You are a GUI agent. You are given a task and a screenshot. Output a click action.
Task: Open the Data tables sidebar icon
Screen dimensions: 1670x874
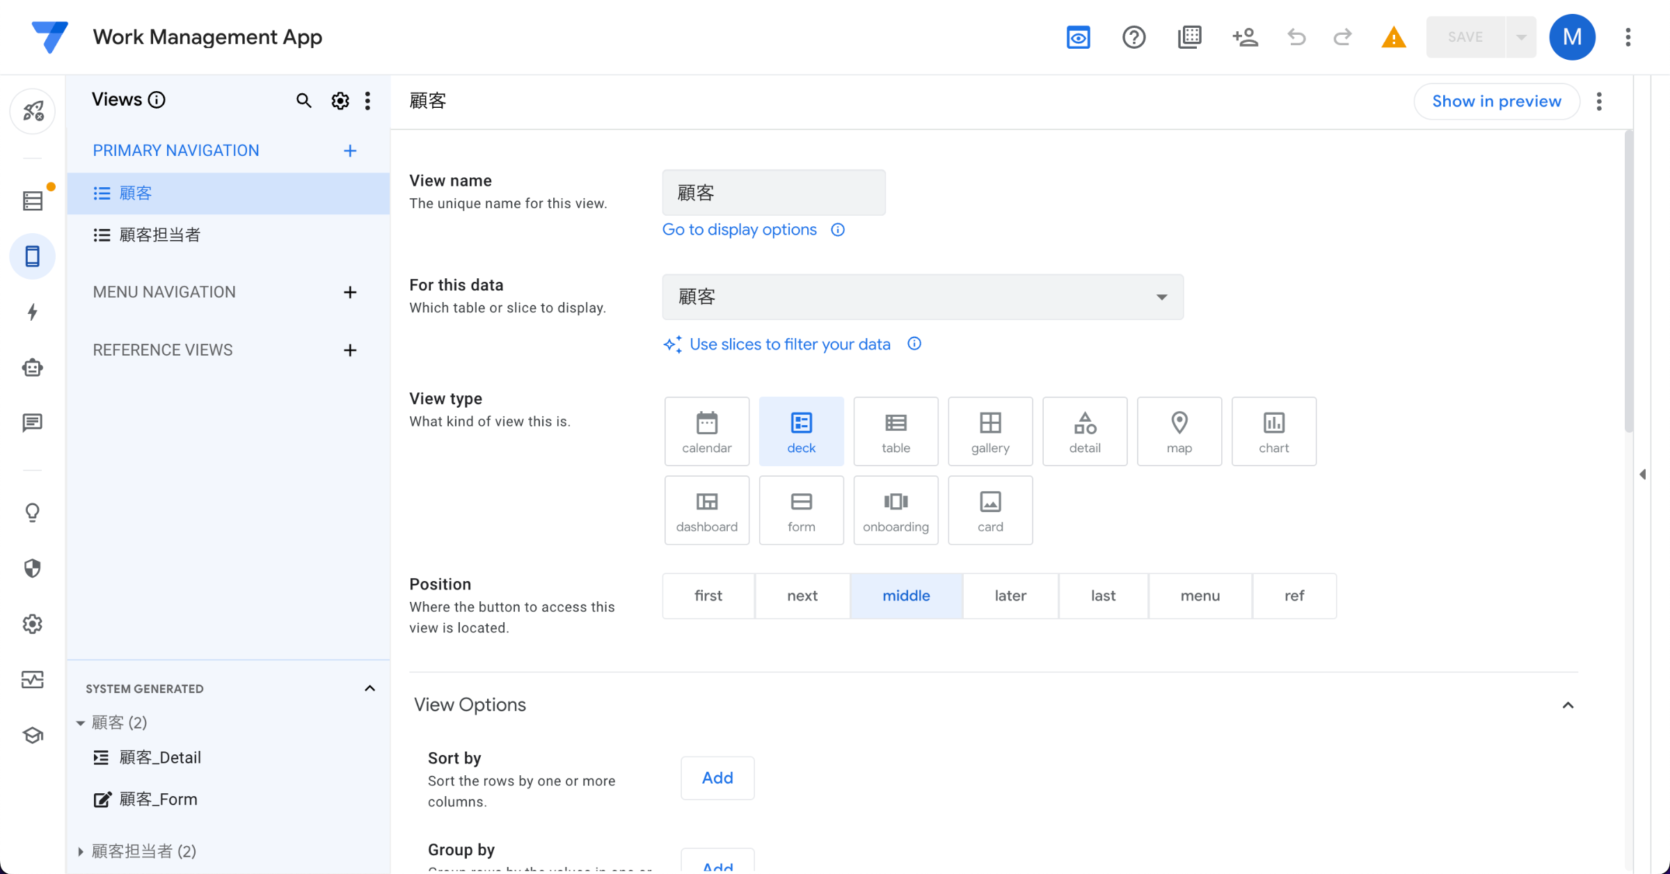point(32,201)
